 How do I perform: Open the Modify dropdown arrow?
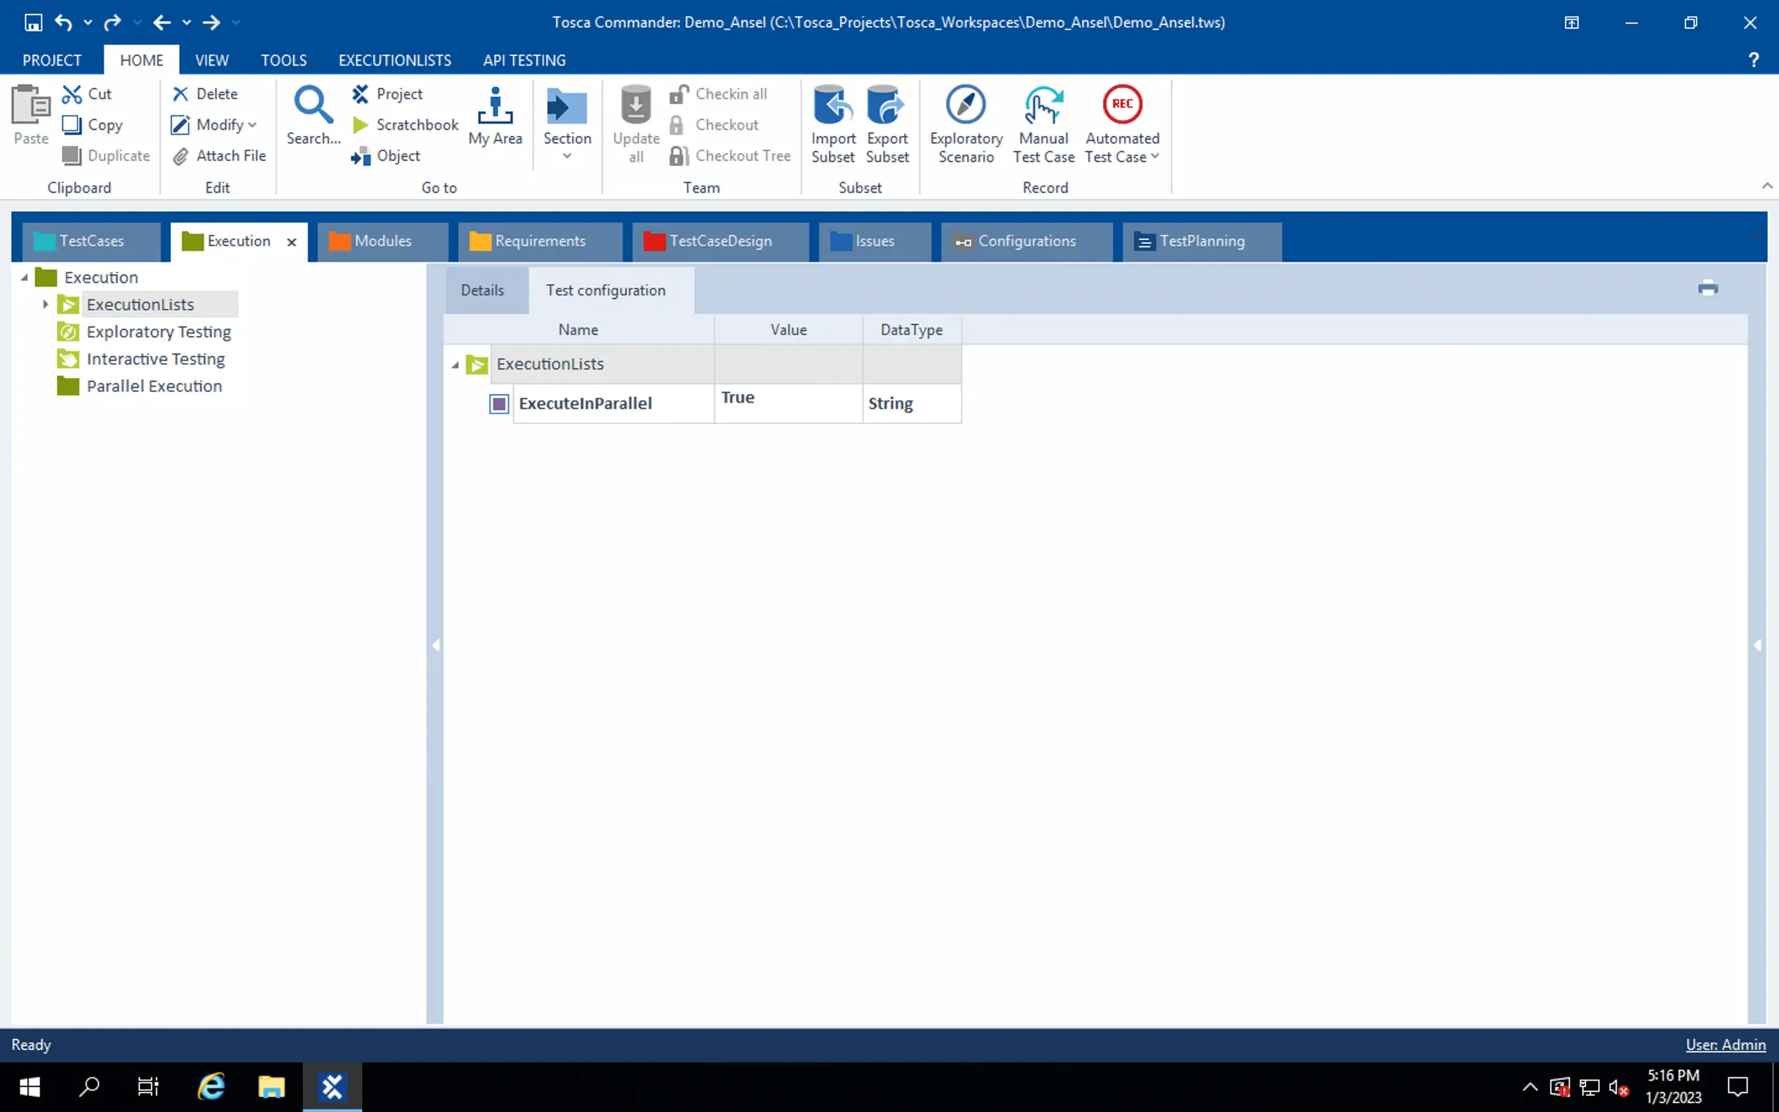click(x=253, y=125)
